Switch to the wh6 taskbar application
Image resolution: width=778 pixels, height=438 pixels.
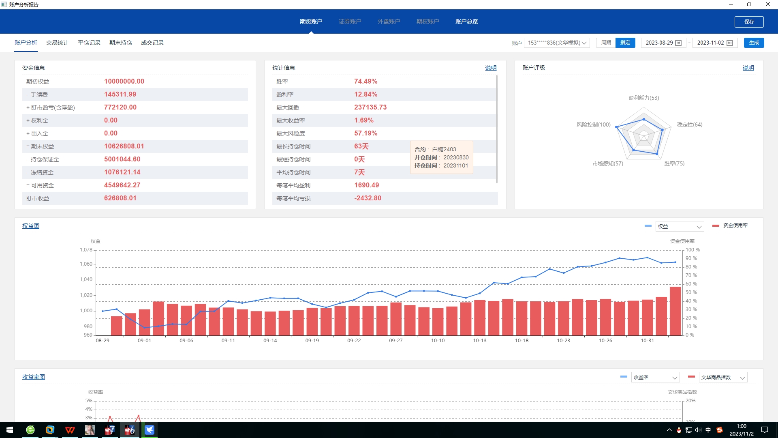pos(129,430)
